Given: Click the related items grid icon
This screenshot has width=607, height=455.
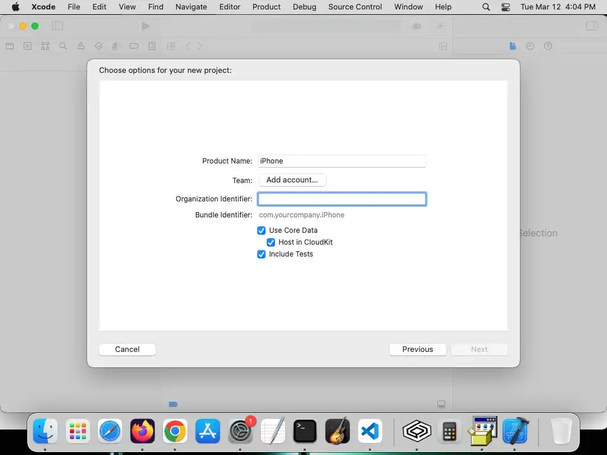Looking at the screenshot, I should (171, 46).
